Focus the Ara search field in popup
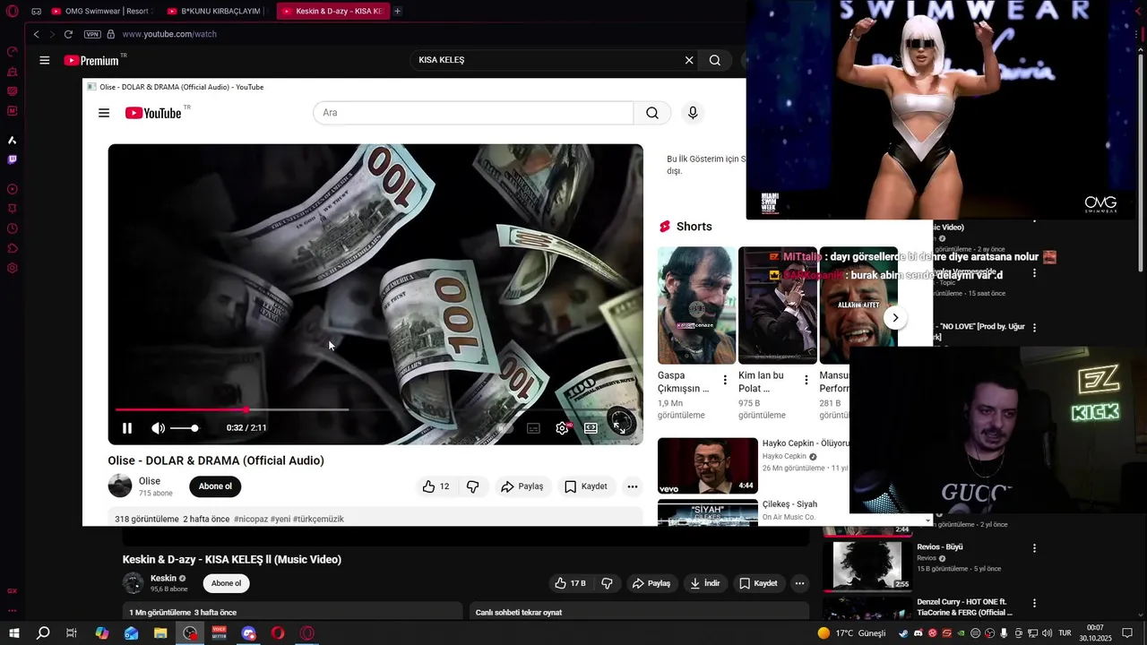This screenshot has width=1147, height=645. point(473,113)
